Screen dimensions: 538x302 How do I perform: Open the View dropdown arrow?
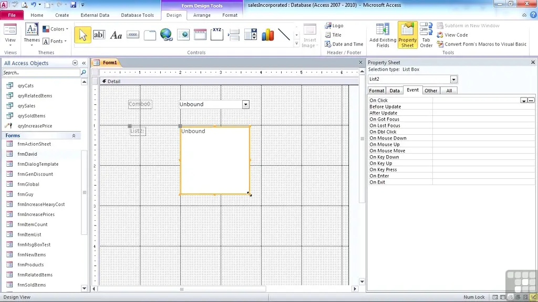[x=11, y=45]
